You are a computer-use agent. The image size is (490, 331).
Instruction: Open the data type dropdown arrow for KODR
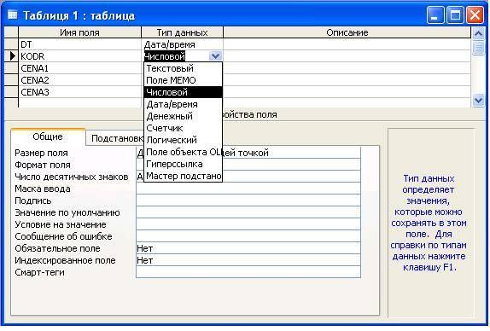click(x=215, y=56)
